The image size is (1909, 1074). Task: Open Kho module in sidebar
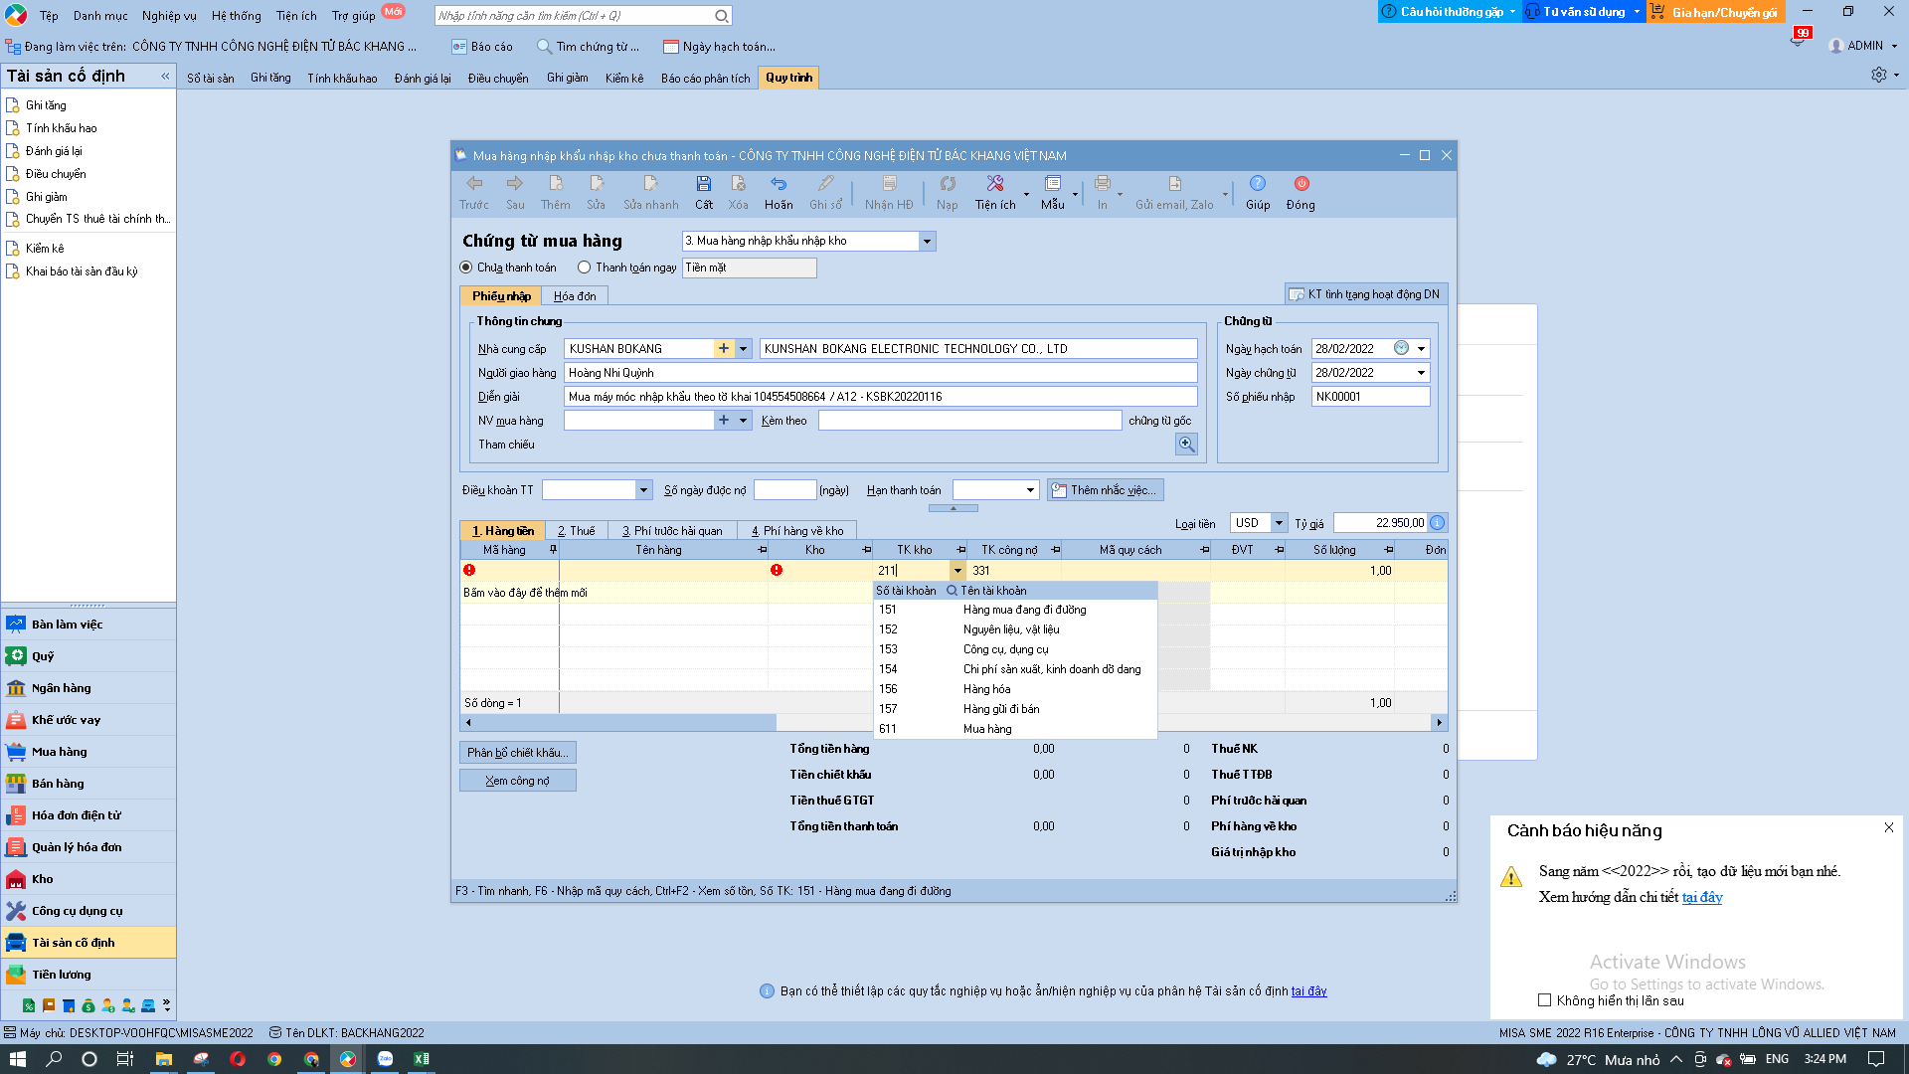(x=88, y=879)
